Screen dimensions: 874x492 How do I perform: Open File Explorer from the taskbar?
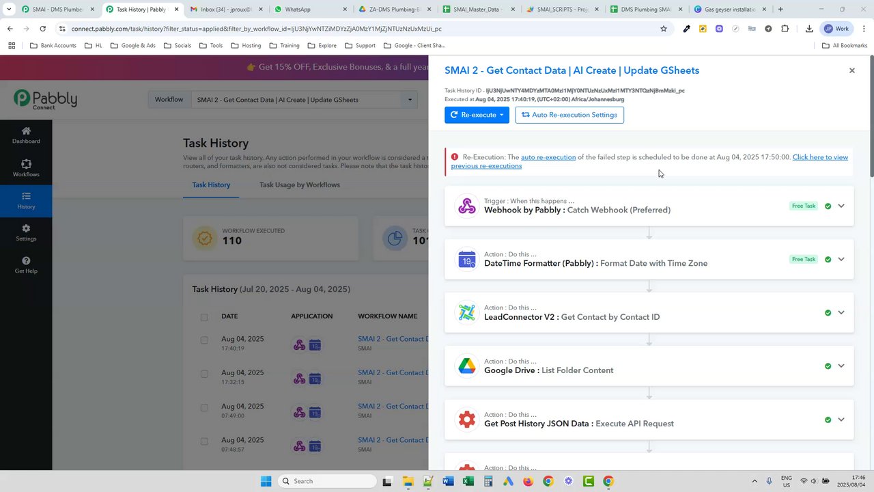[408, 481]
